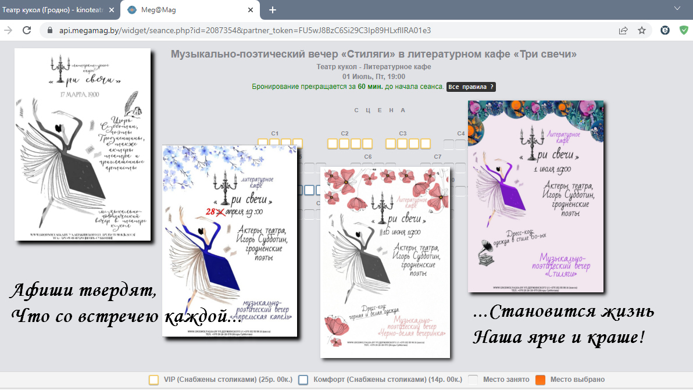Select the first VIP seat at table C2
Image resolution: width=693 pixels, height=390 pixels.
click(333, 144)
